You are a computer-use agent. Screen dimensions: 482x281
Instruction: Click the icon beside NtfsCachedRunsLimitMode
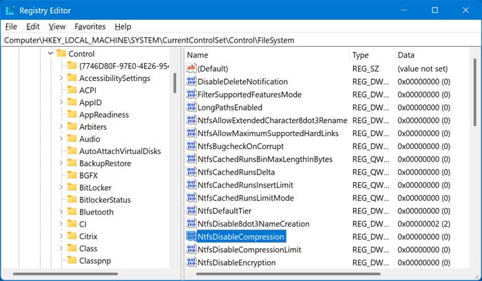pyautogui.click(x=191, y=198)
